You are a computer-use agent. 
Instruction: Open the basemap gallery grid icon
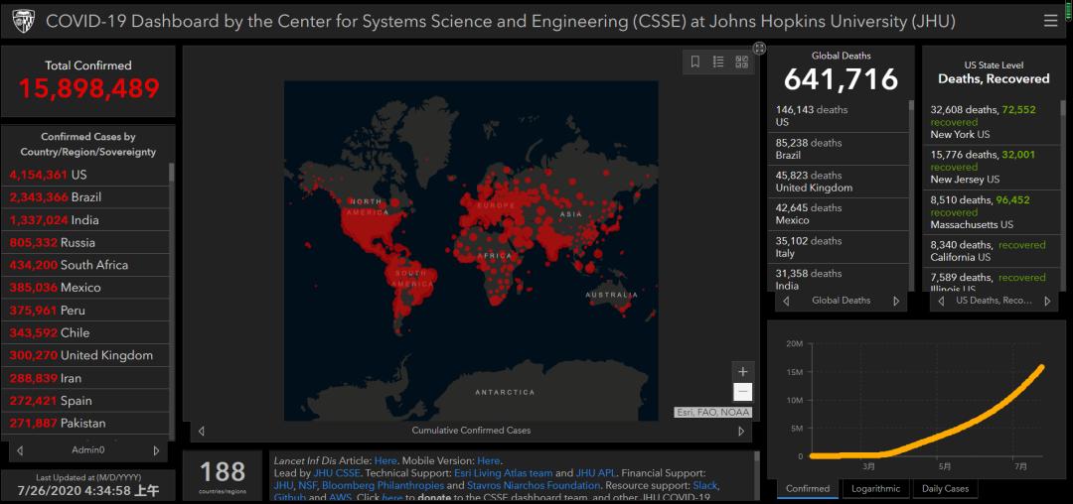pyautogui.click(x=741, y=63)
